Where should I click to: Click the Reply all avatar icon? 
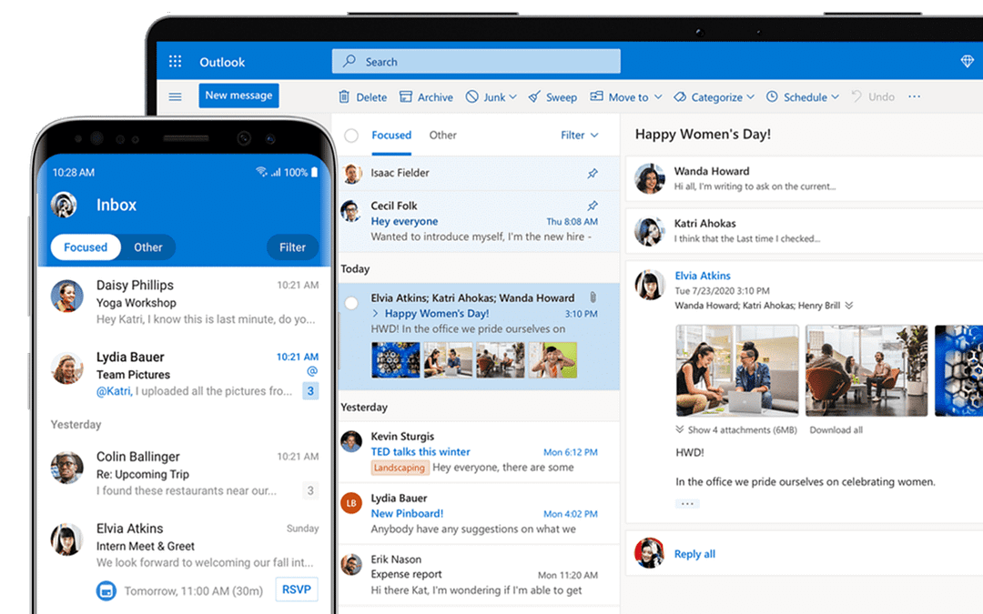point(649,553)
